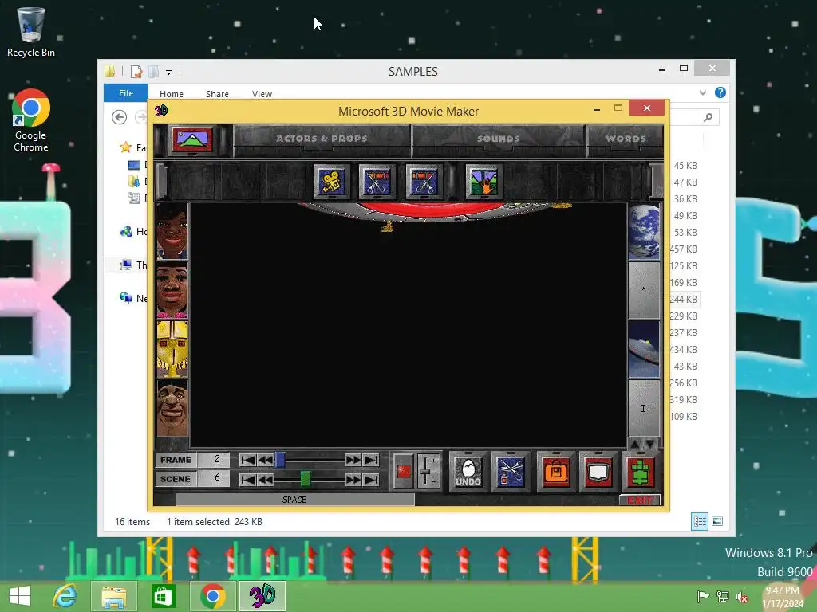Click the first scissors scene-cutter icon

(377, 181)
